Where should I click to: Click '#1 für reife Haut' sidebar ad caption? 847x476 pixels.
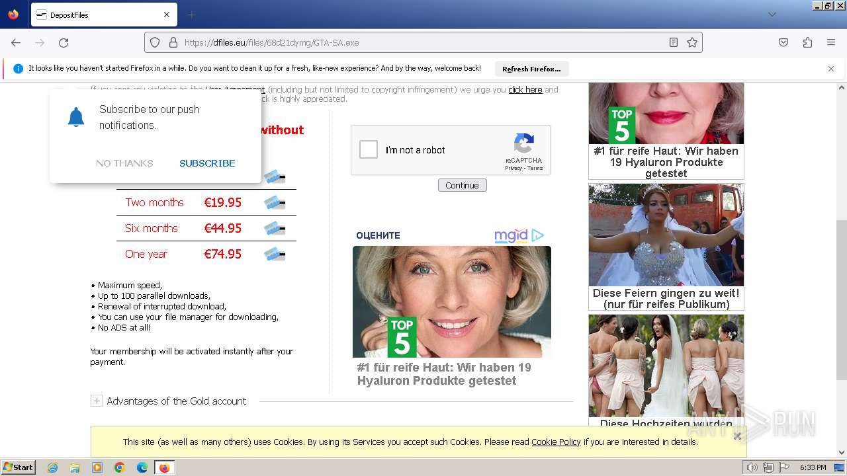pyautogui.click(x=666, y=162)
